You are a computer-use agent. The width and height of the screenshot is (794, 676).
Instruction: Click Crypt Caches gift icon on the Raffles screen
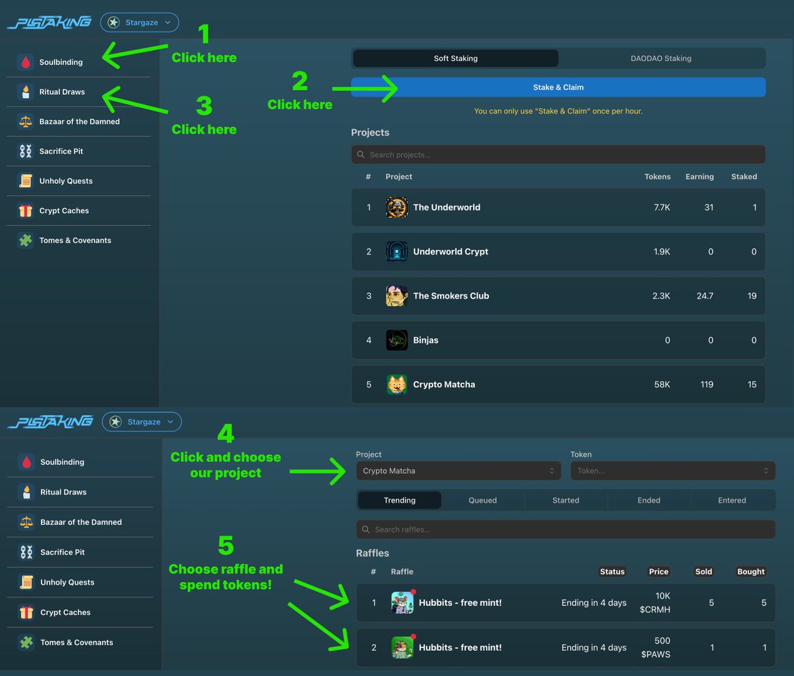tap(26, 613)
